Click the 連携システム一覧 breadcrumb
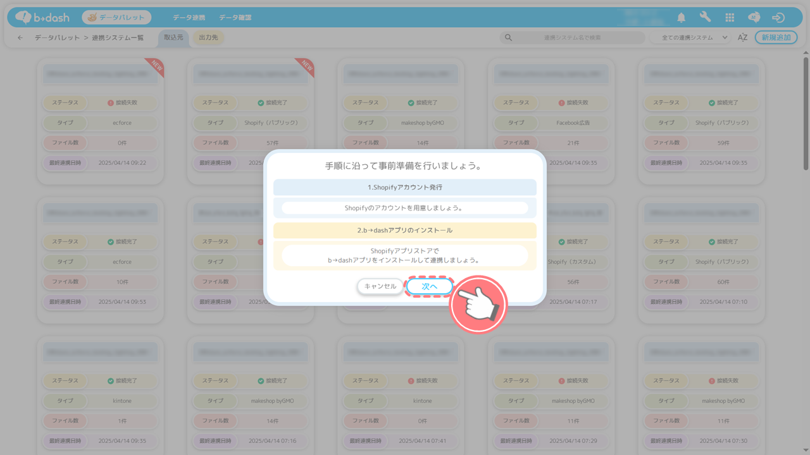 pos(118,38)
